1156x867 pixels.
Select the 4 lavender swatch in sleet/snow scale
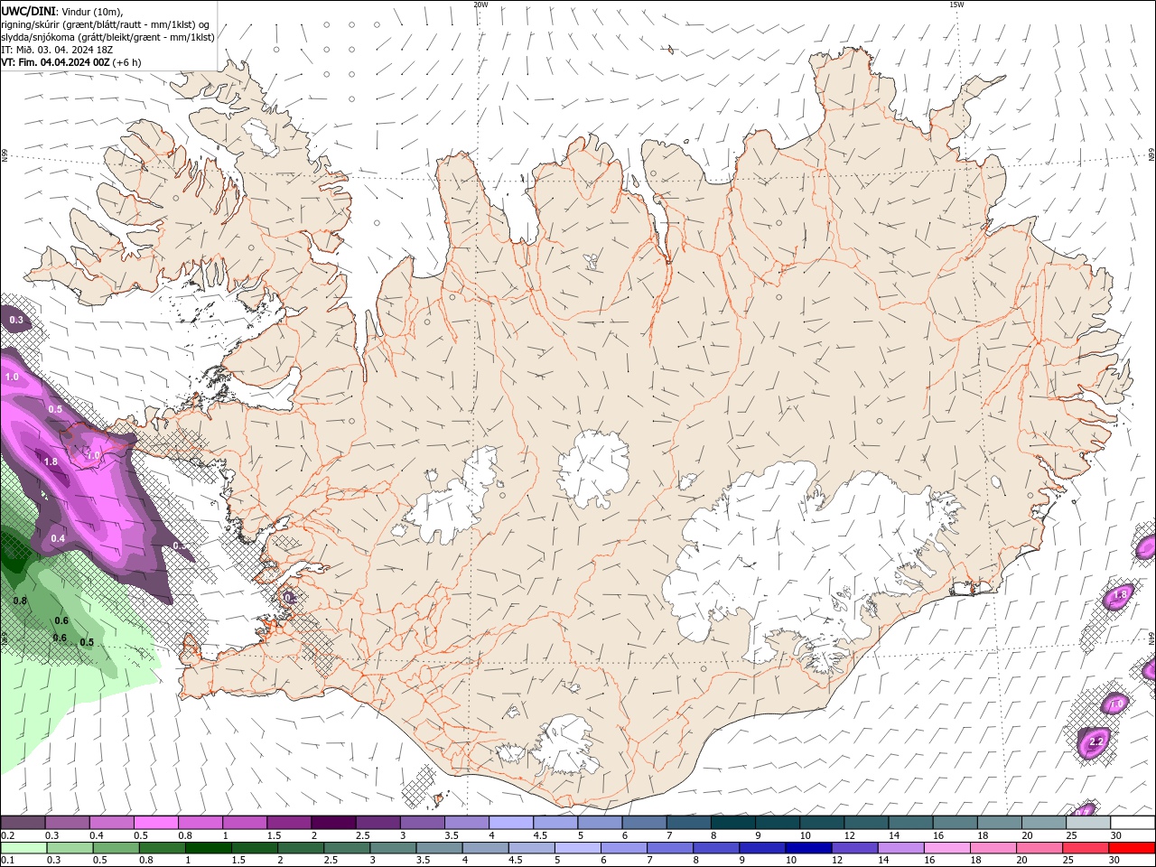click(x=511, y=823)
